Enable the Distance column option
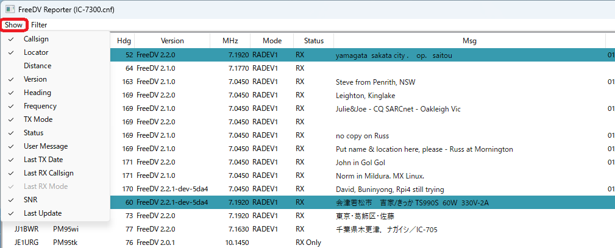615x248 pixels. click(55, 66)
